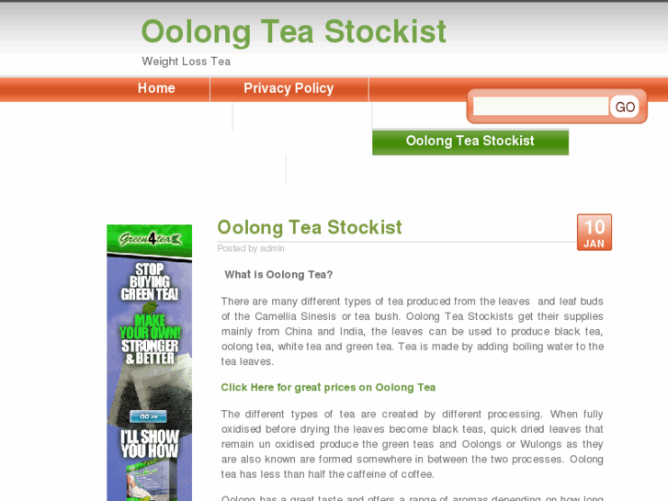Click the GO search button
Image resolution: width=668 pixels, height=501 pixels.
pos(625,107)
